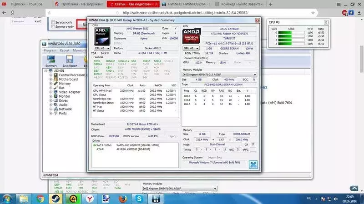Image resolution: width=364 pixels, height=204 pixels.
Task: Click the small button in the CPU #0 panel title bar
Action: [x=326, y=22]
